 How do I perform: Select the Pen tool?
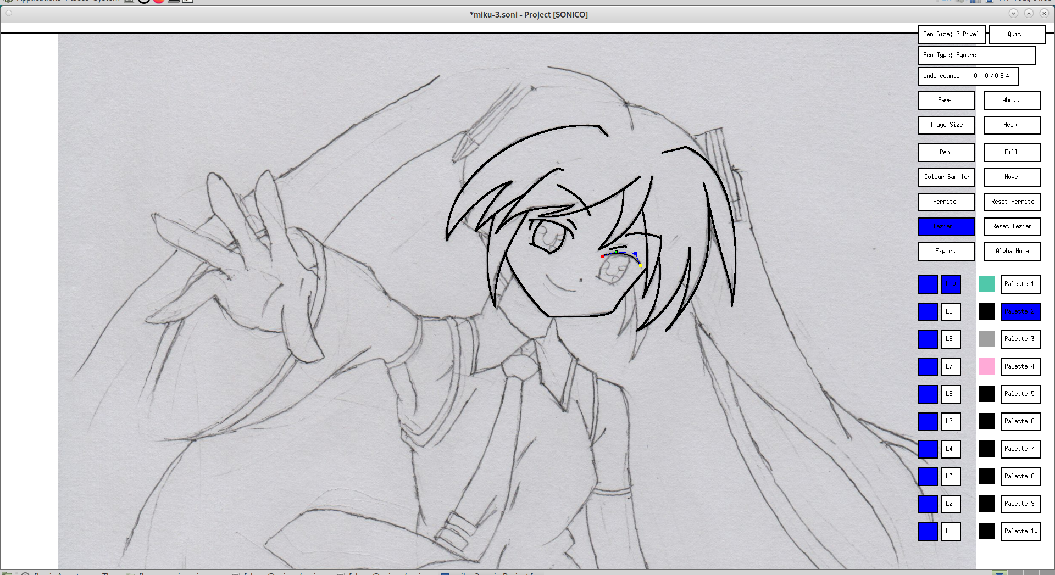(946, 152)
